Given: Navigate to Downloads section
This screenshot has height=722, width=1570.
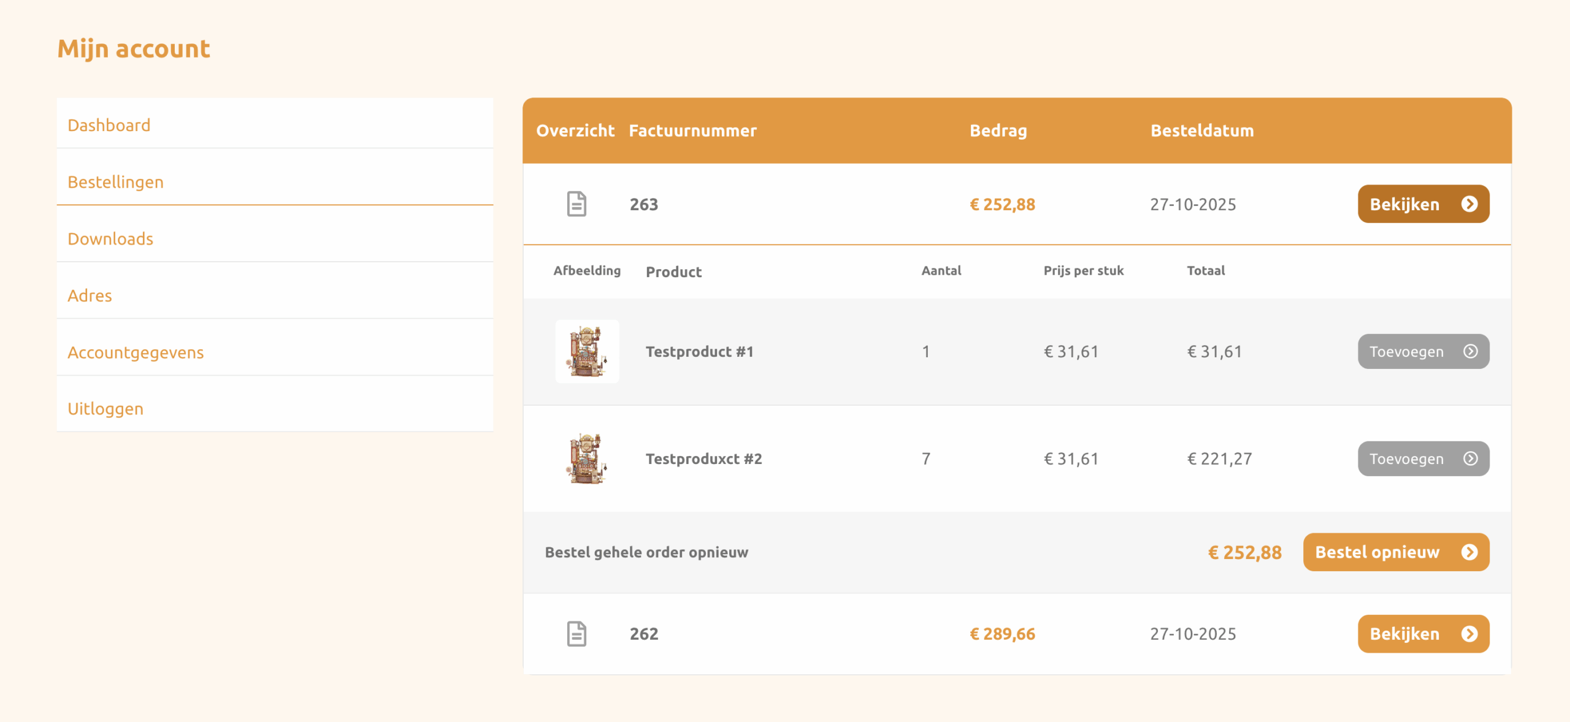Looking at the screenshot, I should (x=110, y=239).
